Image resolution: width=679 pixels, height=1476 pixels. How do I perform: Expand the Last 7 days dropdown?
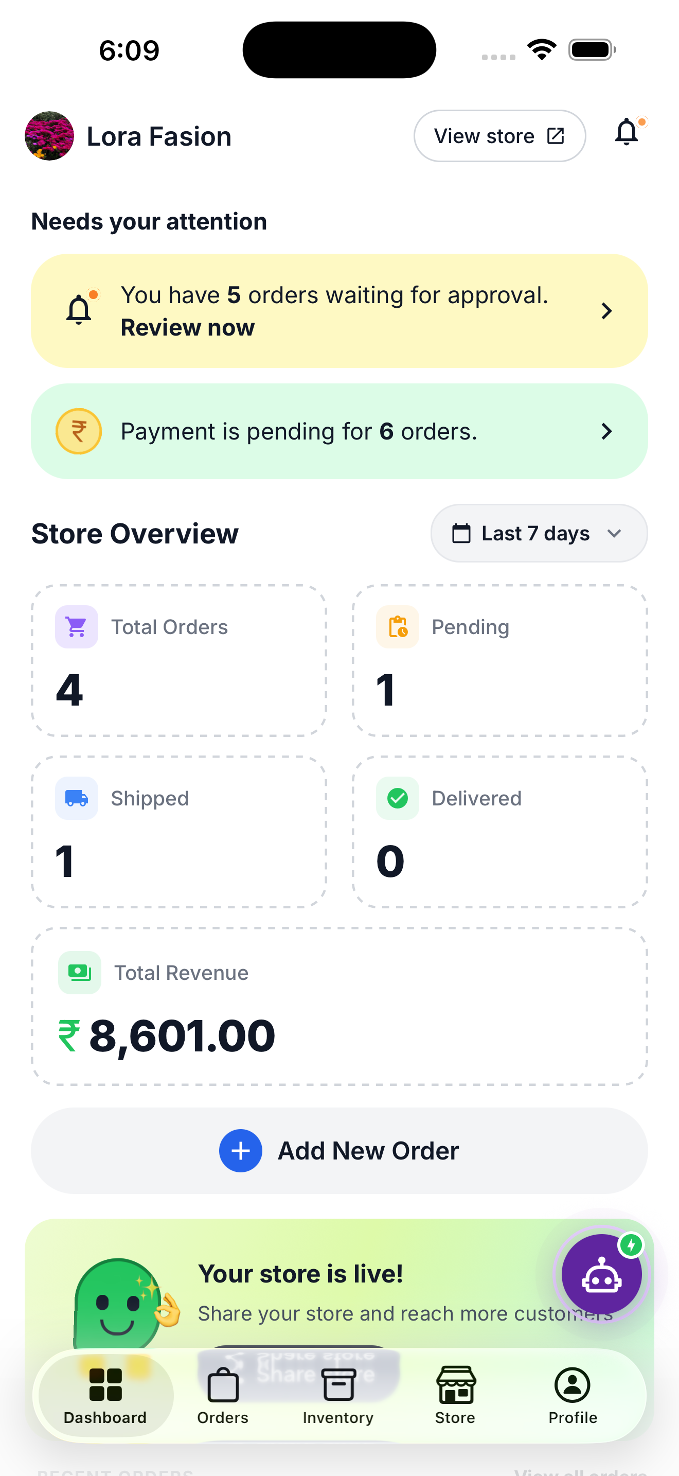(x=539, y=533)
